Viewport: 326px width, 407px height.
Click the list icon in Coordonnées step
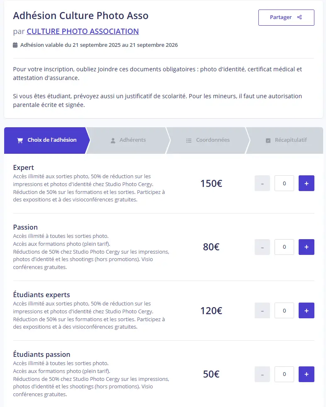189,141
